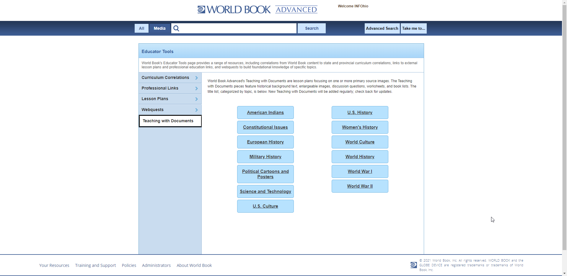Open the U.S. Culture topic

(265, 206)
